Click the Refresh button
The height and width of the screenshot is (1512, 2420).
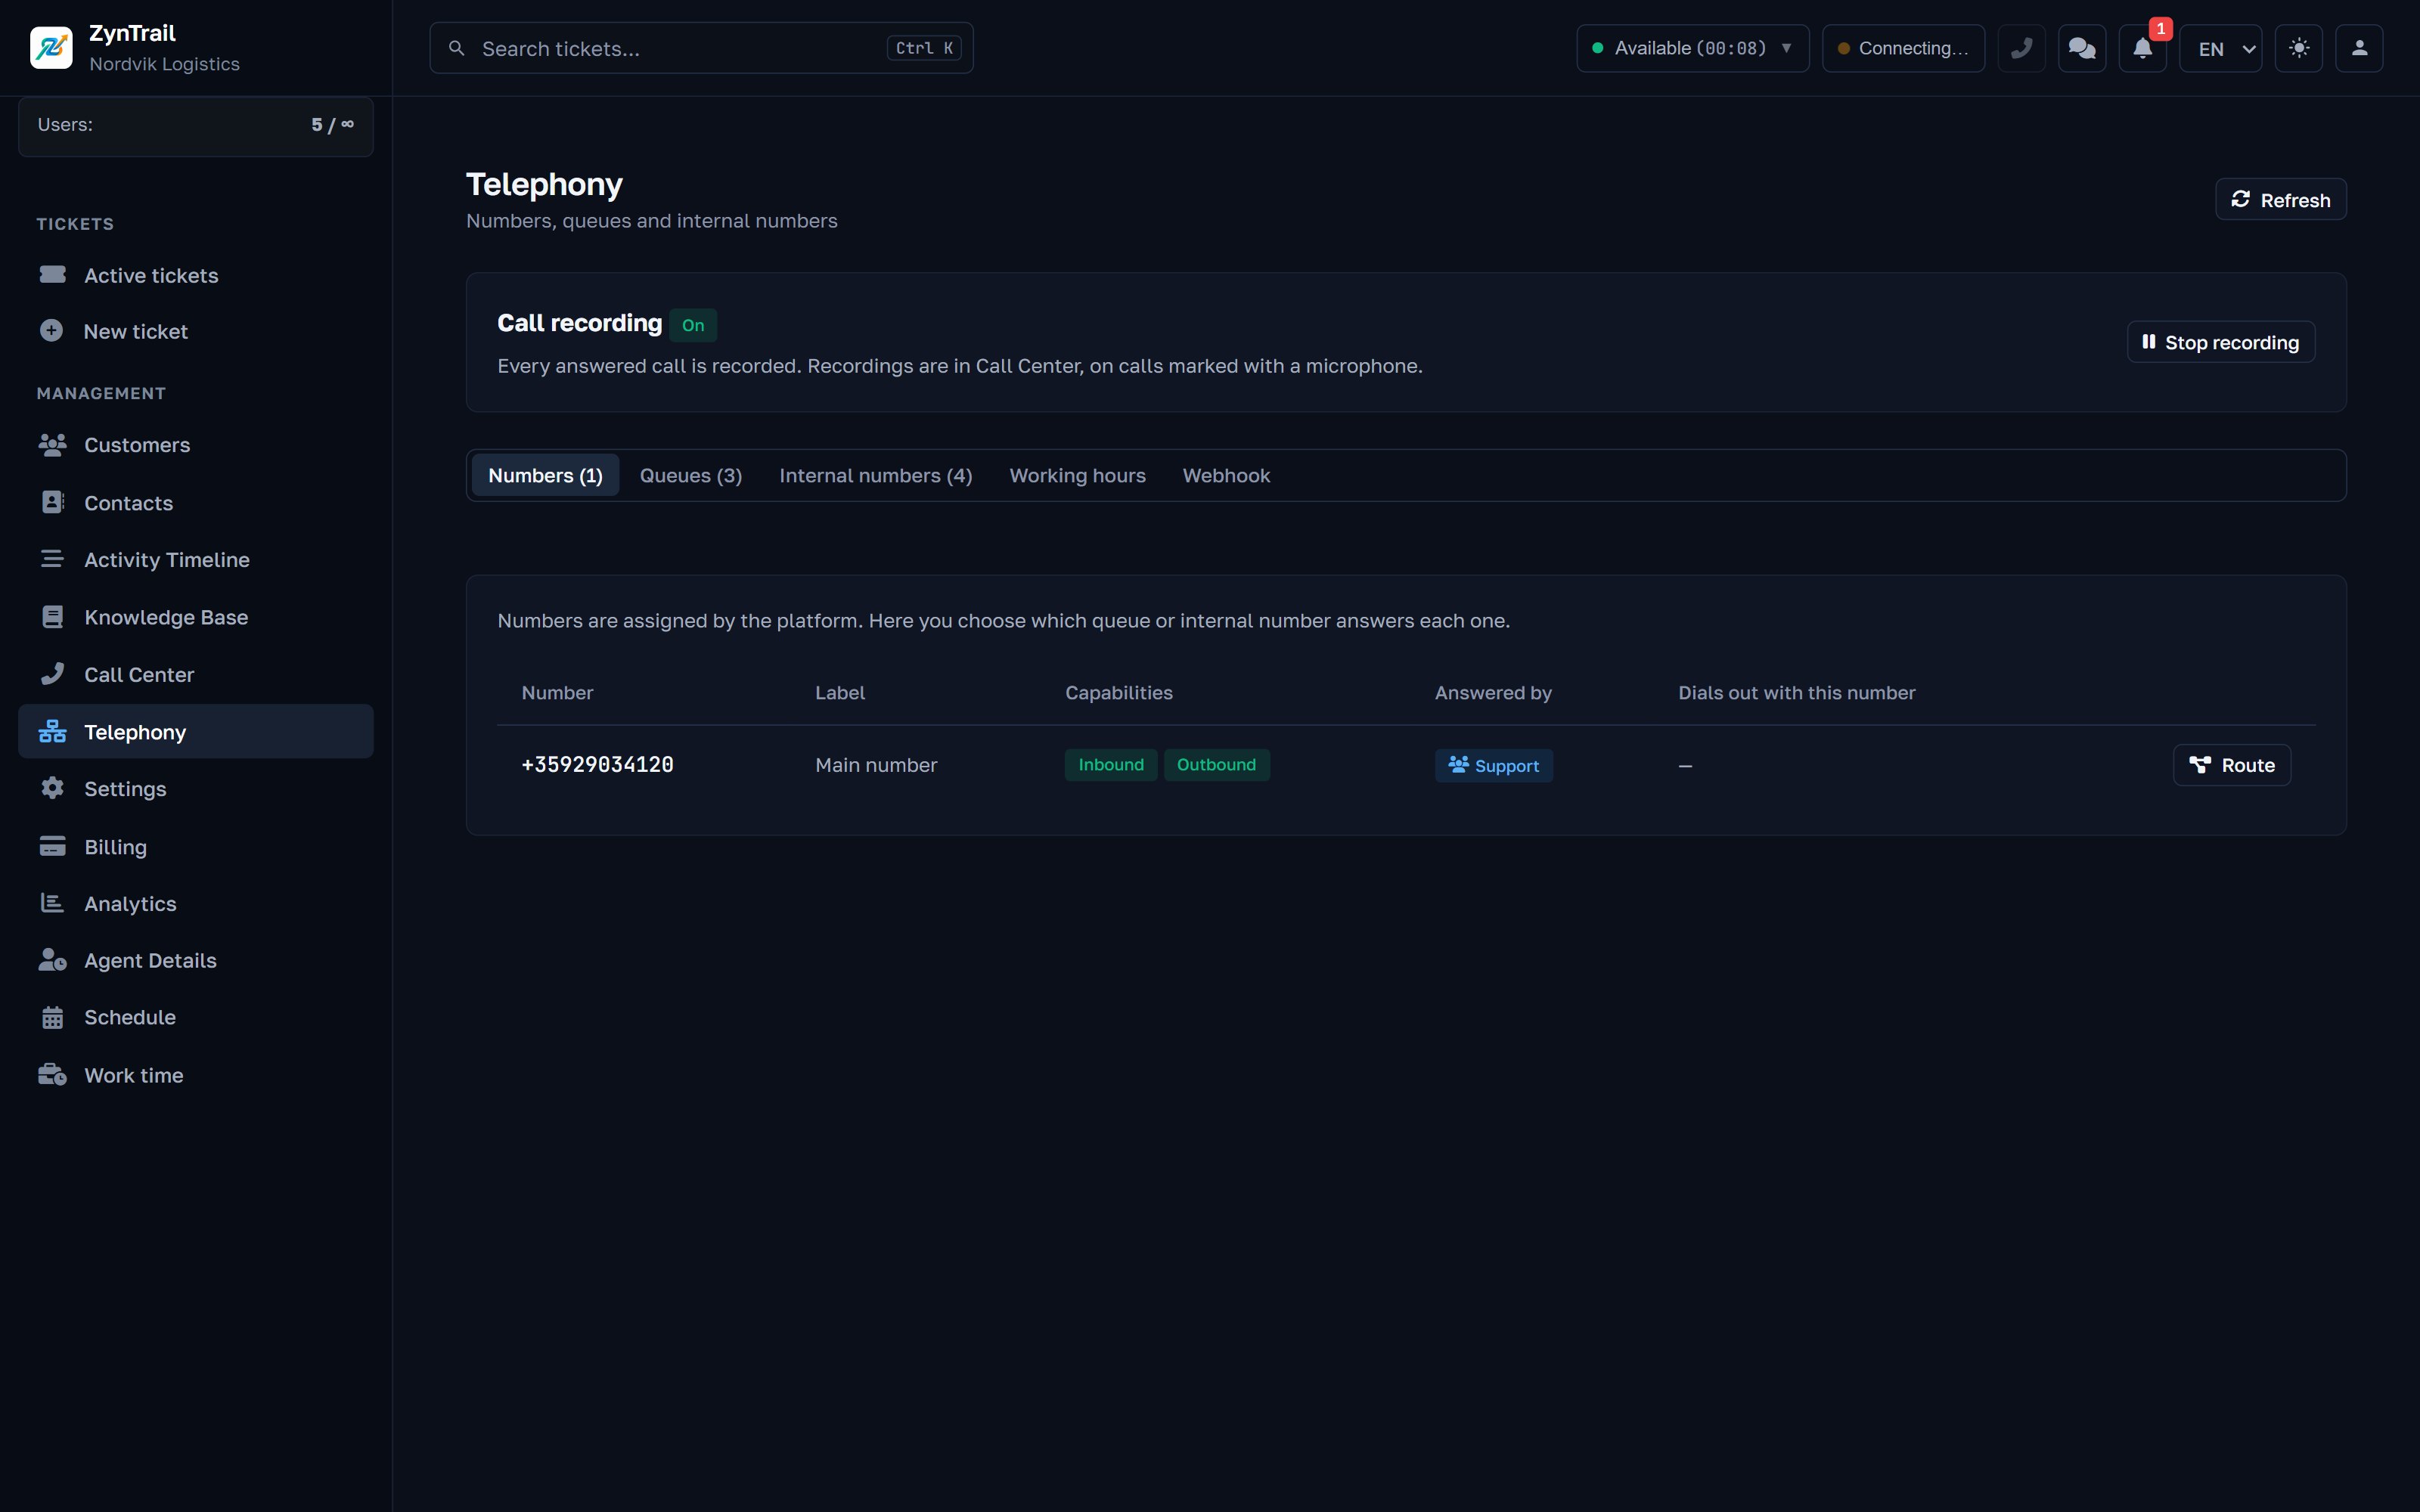click(x=2280, y=199)
